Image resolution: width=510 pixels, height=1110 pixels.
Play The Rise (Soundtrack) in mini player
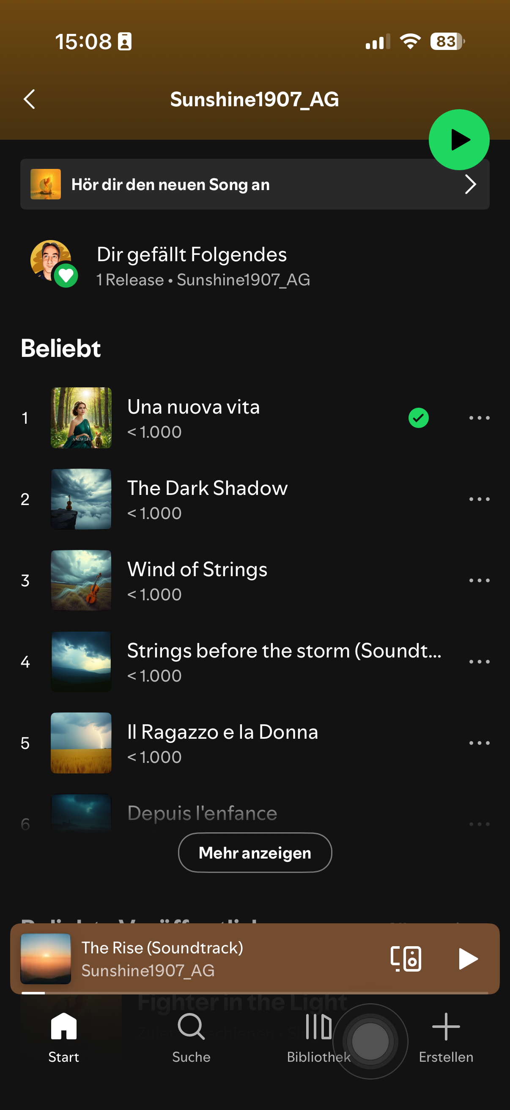[x=467, y=959]
